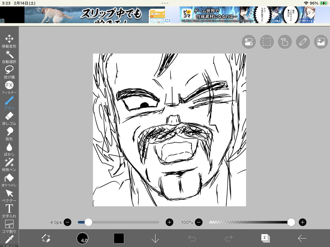
Task: Redo the last undone stroke
Action: (229, 238)
